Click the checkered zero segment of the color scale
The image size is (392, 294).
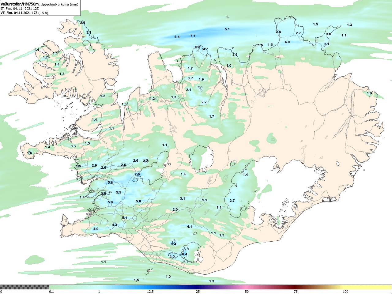24,287
